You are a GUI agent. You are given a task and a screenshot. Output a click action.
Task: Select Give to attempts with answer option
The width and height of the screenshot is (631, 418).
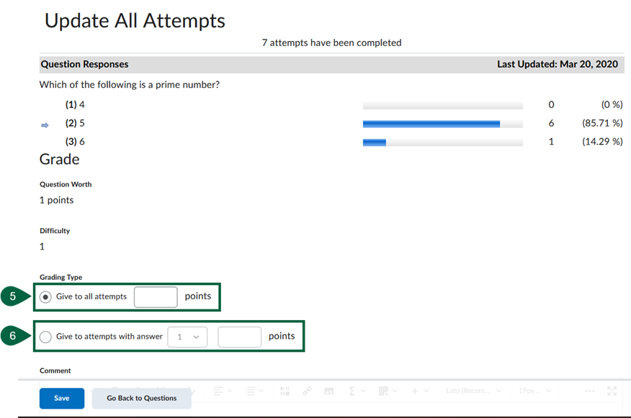pos(46,336)
